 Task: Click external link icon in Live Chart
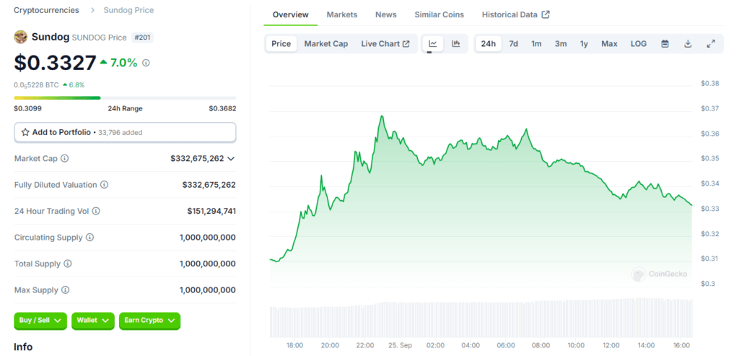coord(406,44)
